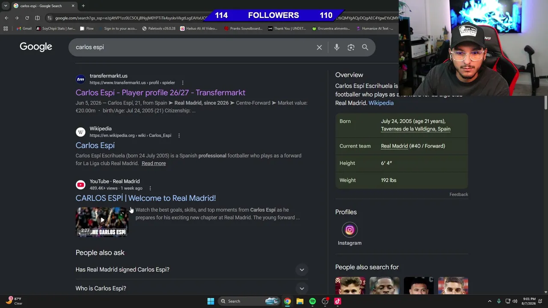Show hidden system tray icons
Screen dimensions: 548x308
[490, 301]
